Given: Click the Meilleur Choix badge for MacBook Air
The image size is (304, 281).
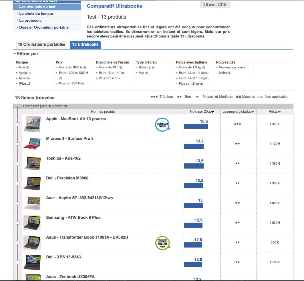Looking at the screenshot, I should (162, 125).
